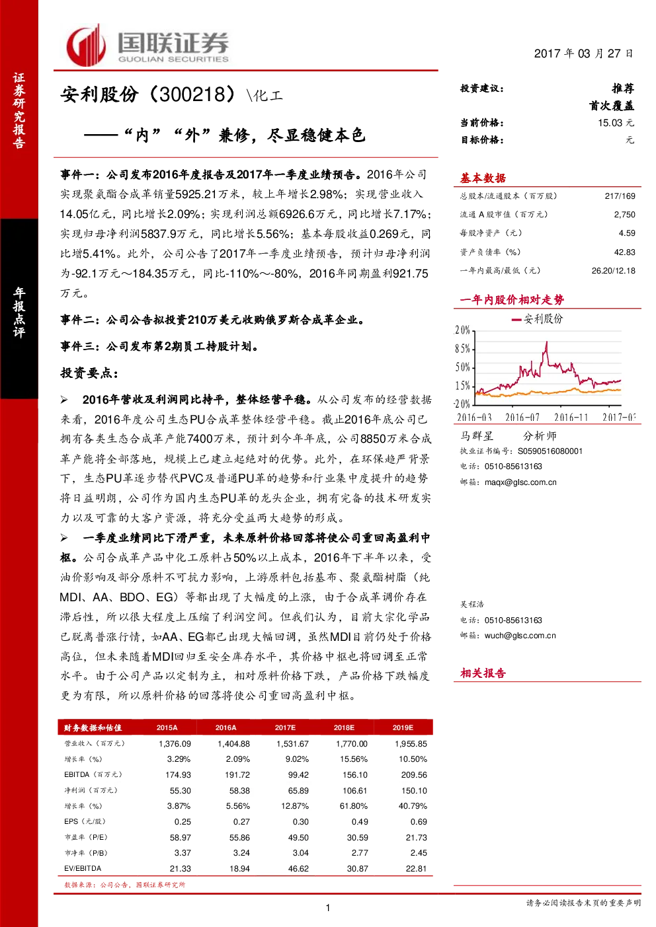
Task: Click yearly high/low 26.20/12.18
Action: pyautogui.click(x=613, y=270)
